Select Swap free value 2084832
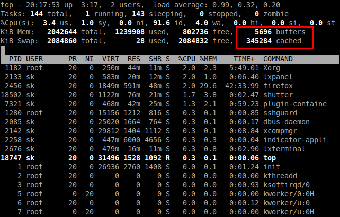 (x=193, y=41)
